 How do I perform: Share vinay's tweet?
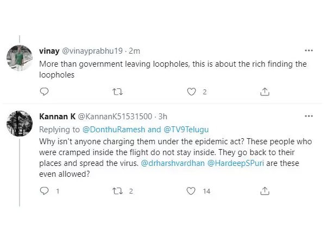[x=265, y=92]
